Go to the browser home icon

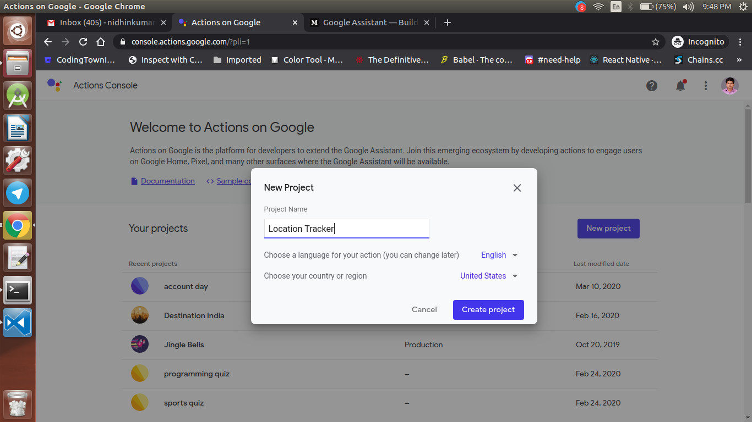[x=100, y=42]
